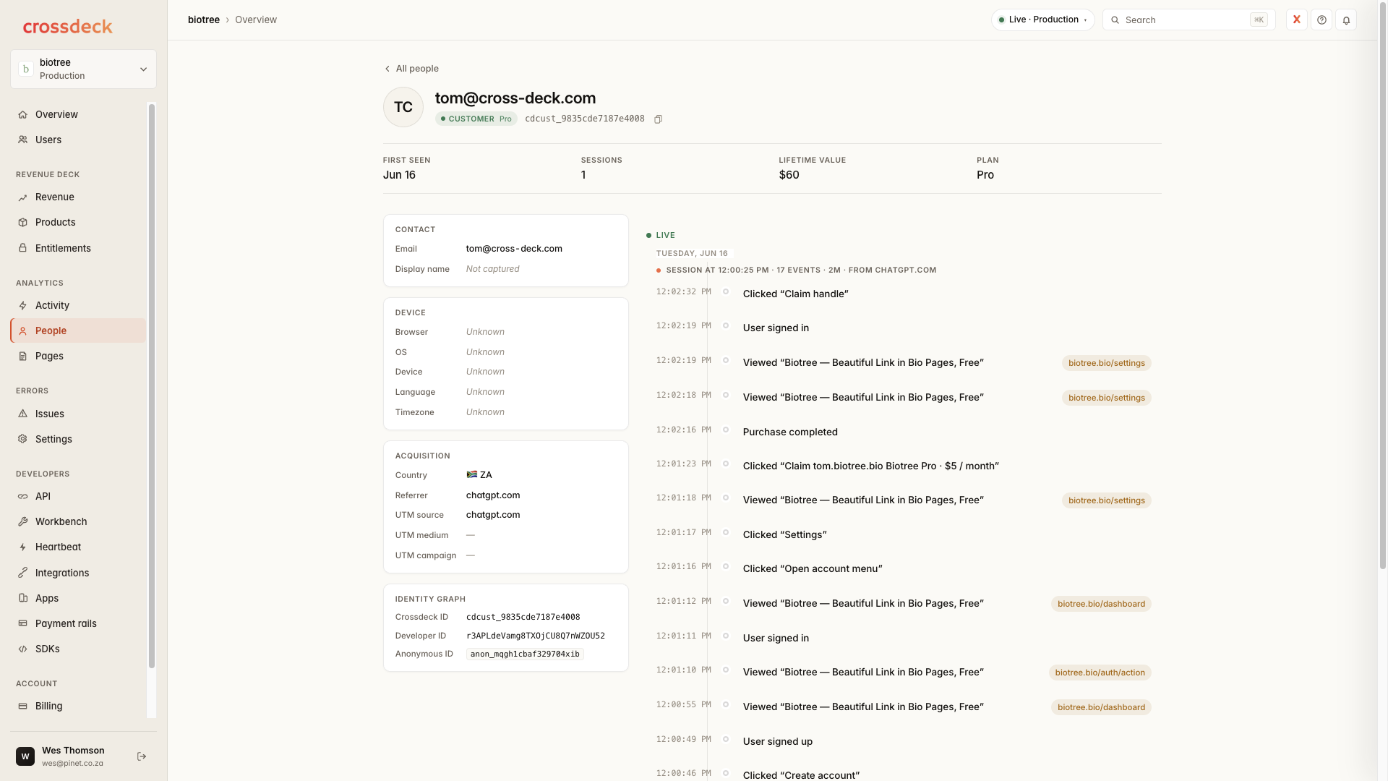The height and width of the screenshot is (781, 1388).
Task: Click the biotree.bio/auth/action page link
Action: point(1100,673)
